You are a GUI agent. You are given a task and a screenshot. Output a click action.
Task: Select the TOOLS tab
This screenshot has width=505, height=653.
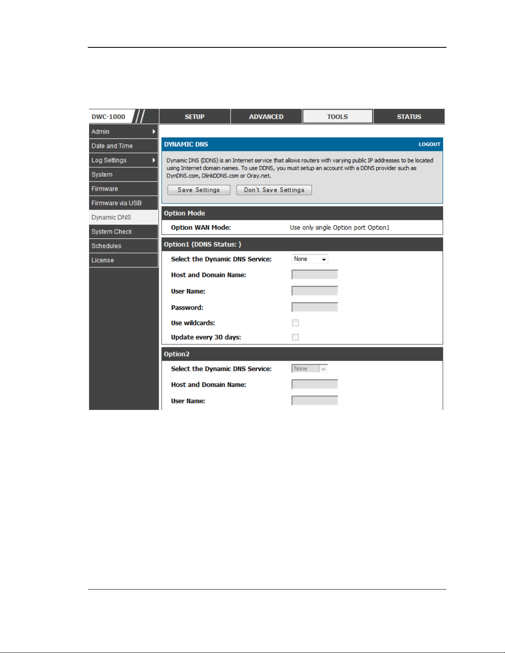coord(338,117)
